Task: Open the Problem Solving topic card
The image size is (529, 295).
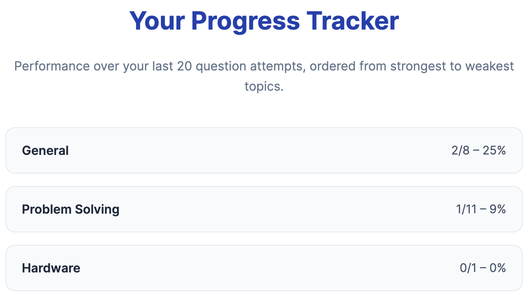Action: [264, 209]
